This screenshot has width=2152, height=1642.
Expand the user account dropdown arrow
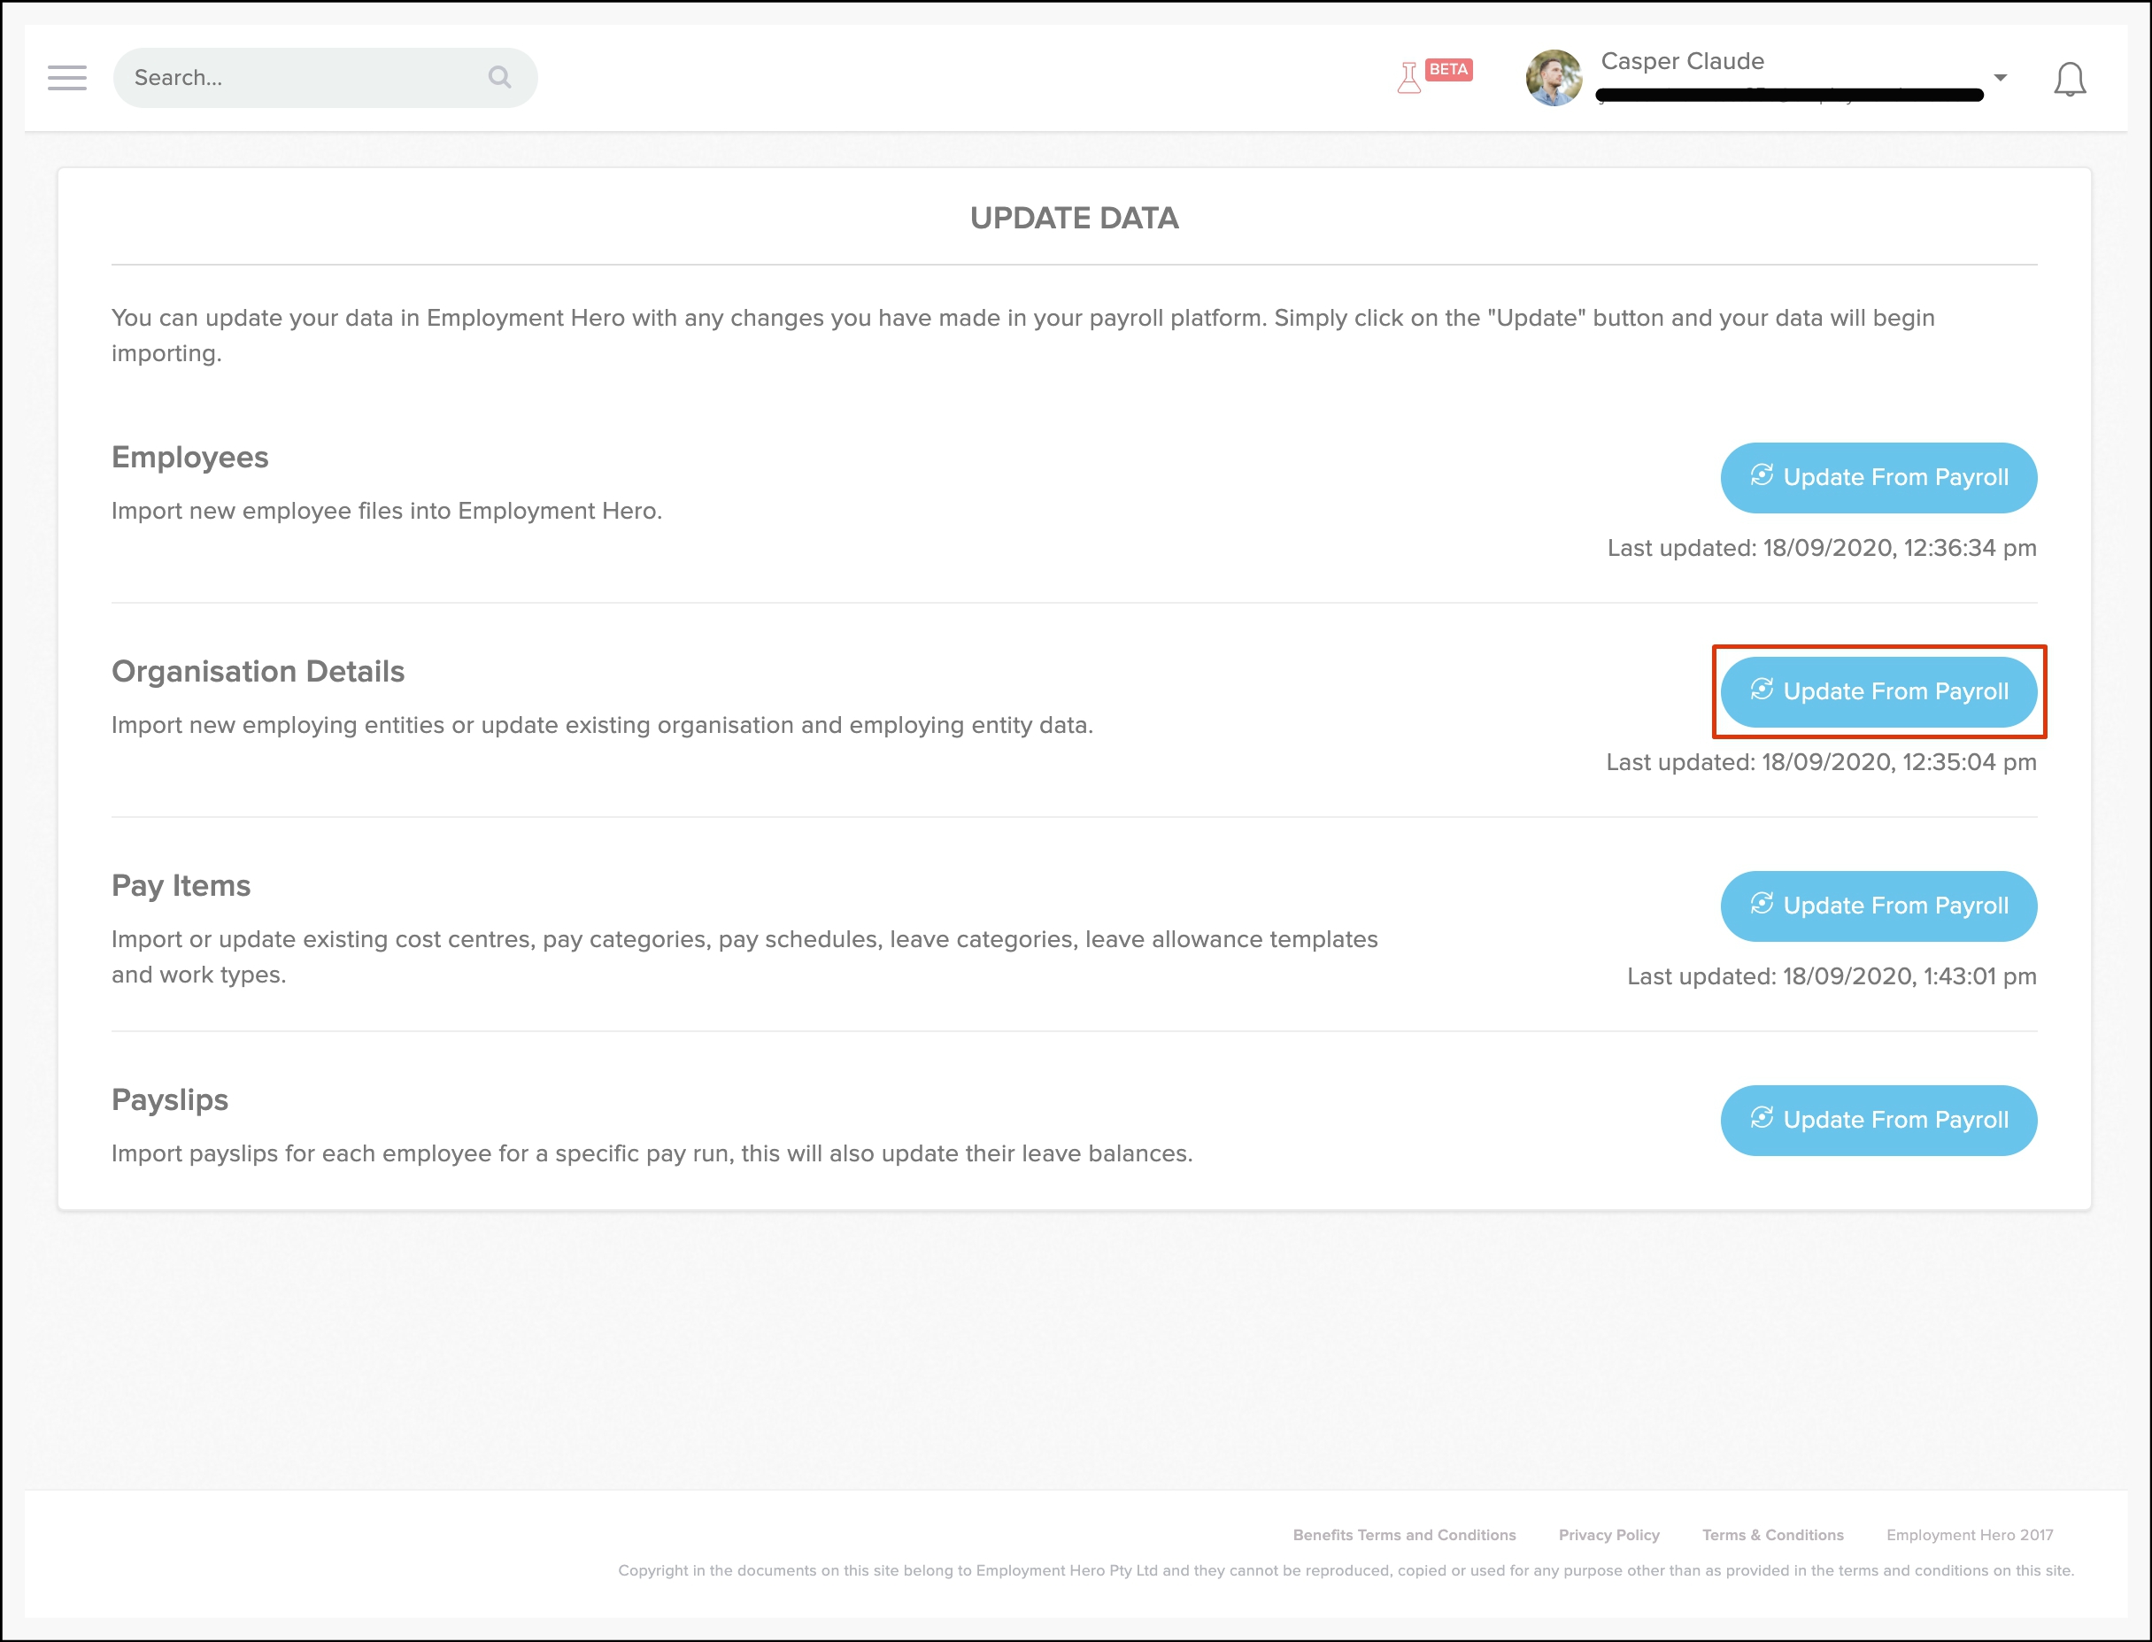pos(2000,77)
